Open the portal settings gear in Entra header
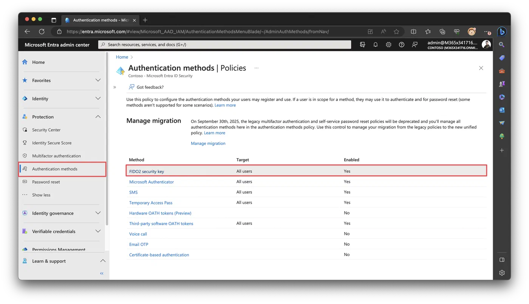 pyautogui.click(x=388, y=45)
